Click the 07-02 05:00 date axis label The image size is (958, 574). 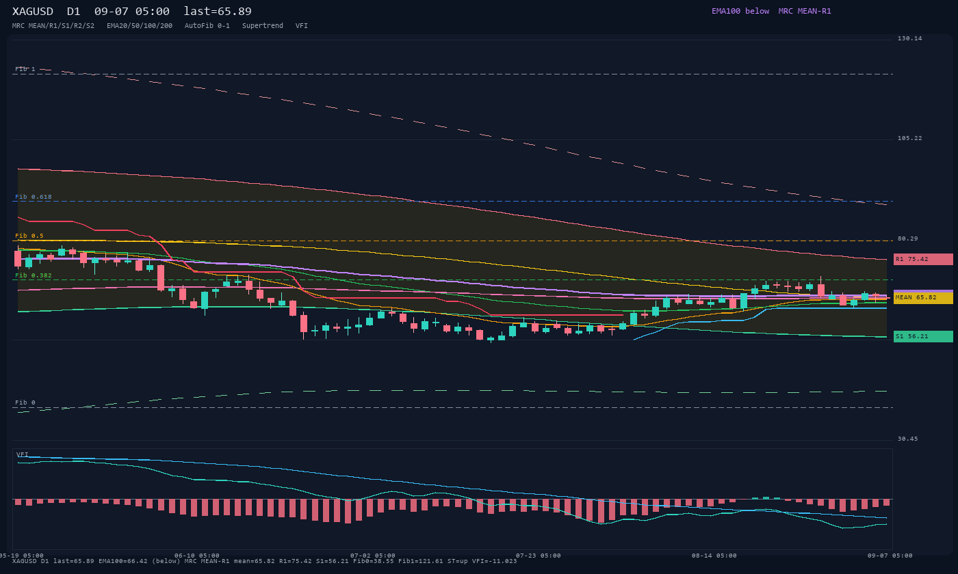(373, 556)
